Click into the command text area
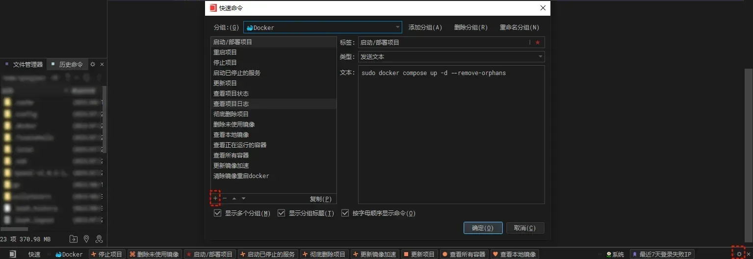 coord(451,137)
